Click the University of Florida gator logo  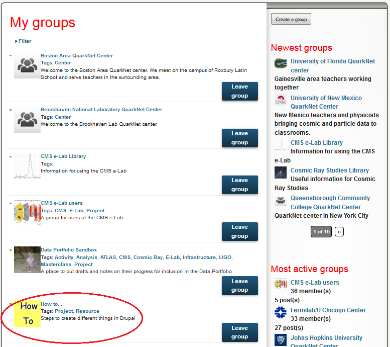click(x=281, y=63)
